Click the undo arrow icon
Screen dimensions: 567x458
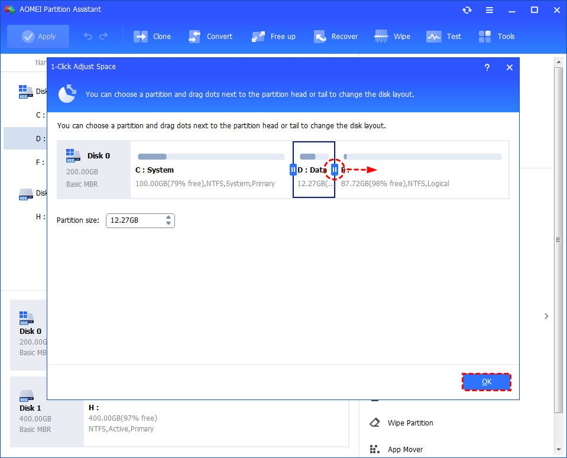pyautogui.click(x=88, y=36)
